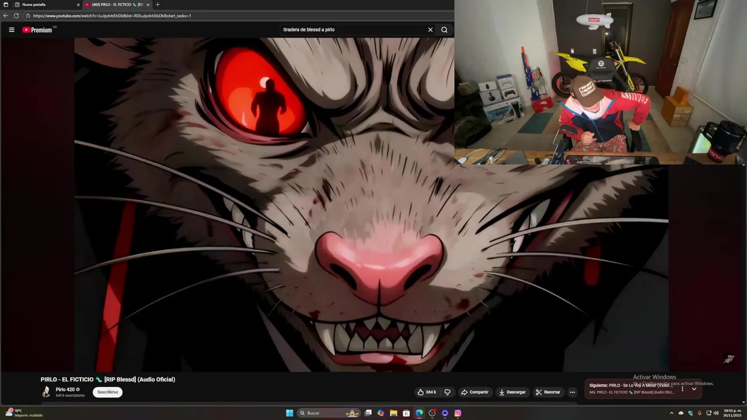The image size is (747, 420).
Task: Open the volume speaker tray icon
Action: (717, 413)
